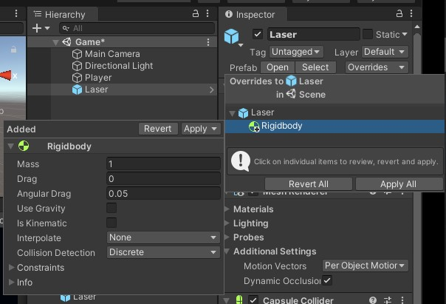Open the Collision Detection Discrete dropdown
Image resolution: width=446 pixels, height=304 pixels.
(163, 252)
